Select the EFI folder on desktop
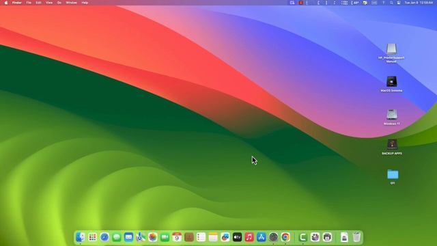437x246 pixels. point(393,175)
